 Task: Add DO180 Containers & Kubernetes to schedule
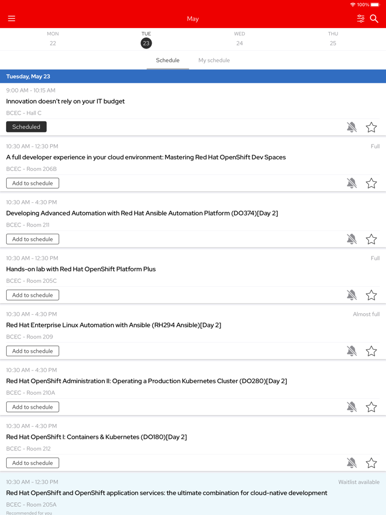pos(32,463)
